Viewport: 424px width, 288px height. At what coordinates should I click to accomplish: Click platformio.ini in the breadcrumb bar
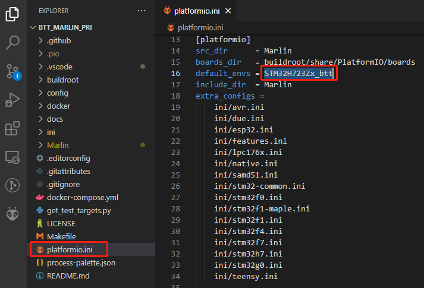pyautogui.click(x=202, y=27)
